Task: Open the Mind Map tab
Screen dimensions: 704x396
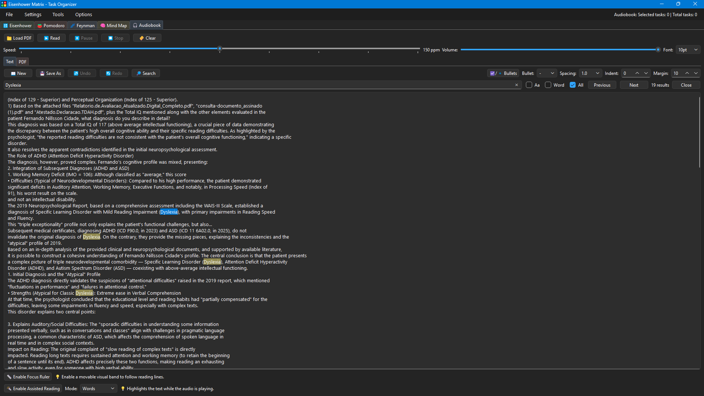Action: coord(114,26)
